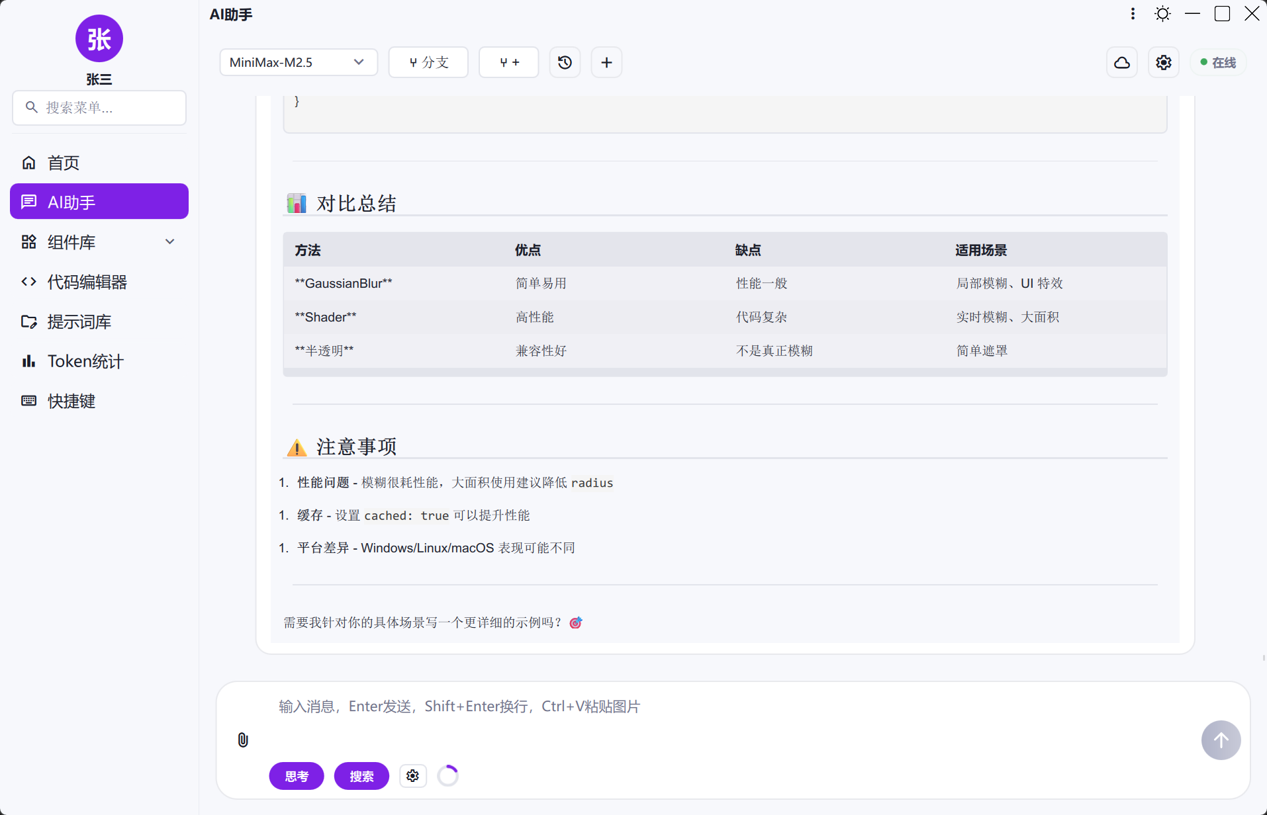
Task: Click the paperclip attachment icon
Action: click(243, 740)
